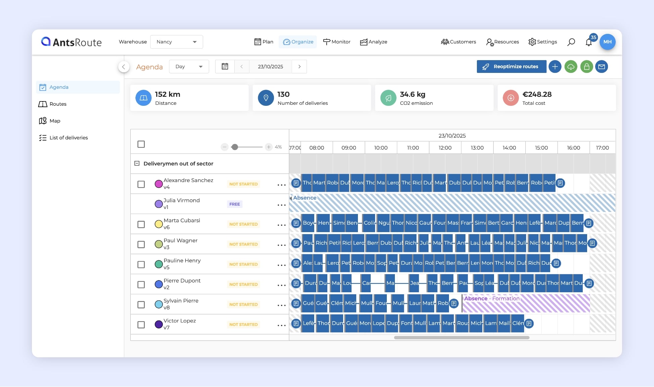The image size is (654, 387).
Task: Go to next day arrow
Action: tap(299, 67)
